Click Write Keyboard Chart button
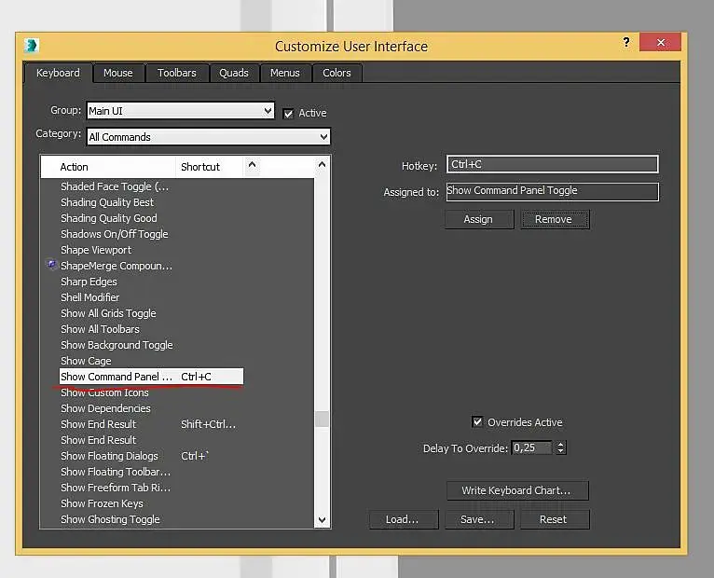Image resolution: width=714 pixels, height=578 pixels. pyautogui.click(x=516, y=490)
